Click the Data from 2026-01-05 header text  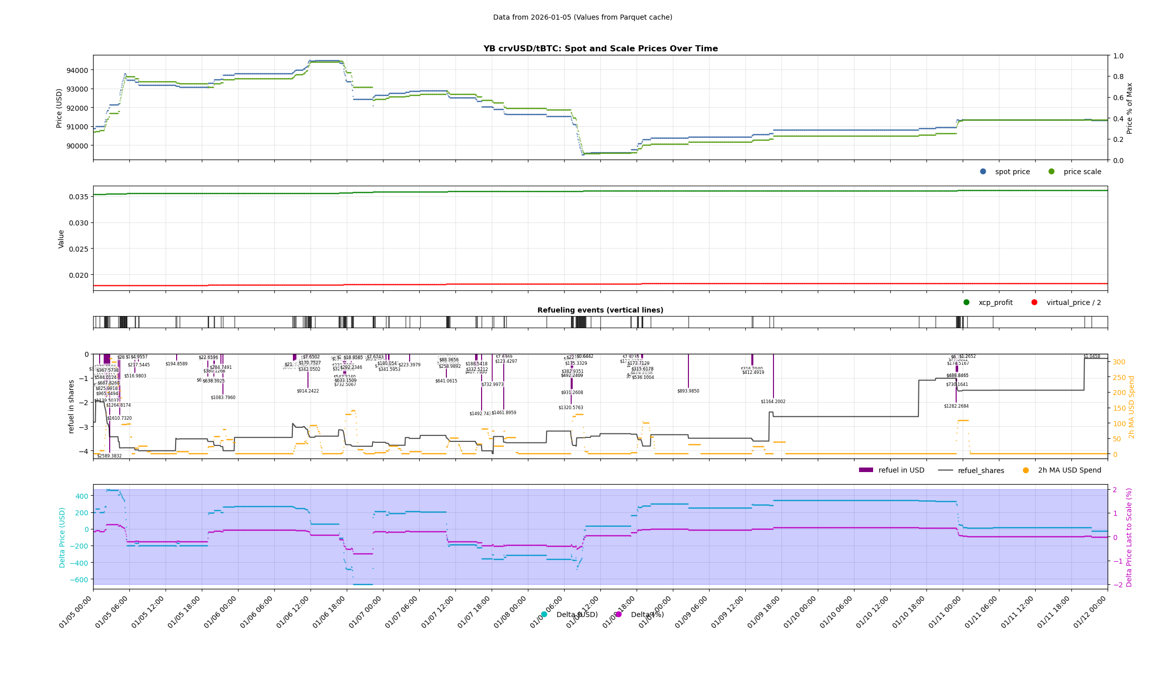coord(582,17)
